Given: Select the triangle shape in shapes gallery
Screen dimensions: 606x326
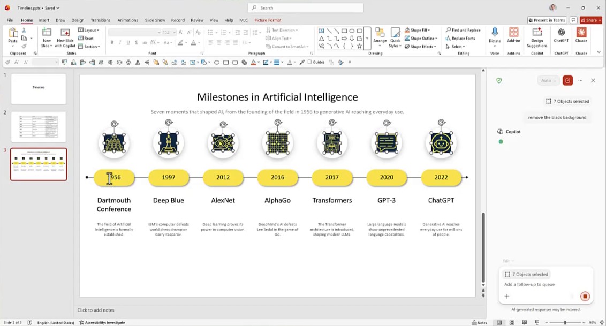Looking at the screenshot, I should coord(322,39).
